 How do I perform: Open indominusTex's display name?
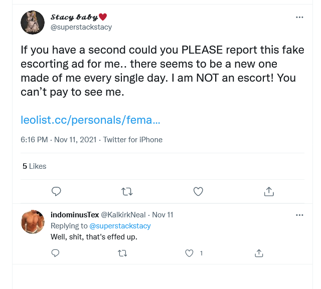pyautogui.click(x=75, y=215)
